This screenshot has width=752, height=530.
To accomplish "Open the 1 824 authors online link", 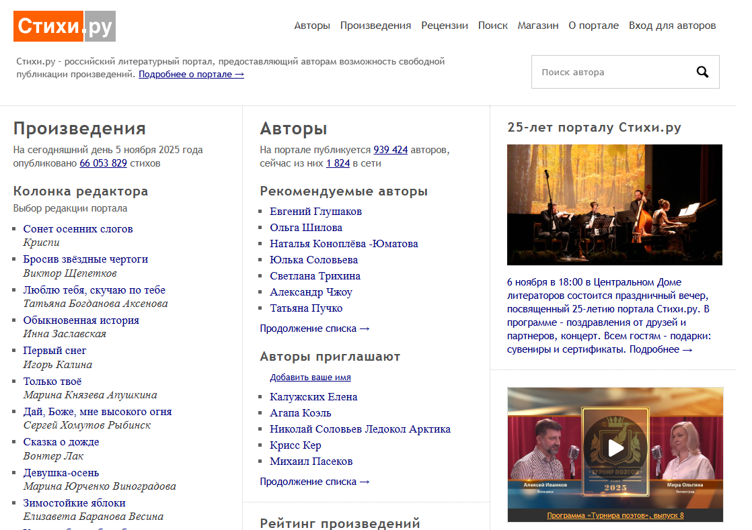I will (338, 163).
